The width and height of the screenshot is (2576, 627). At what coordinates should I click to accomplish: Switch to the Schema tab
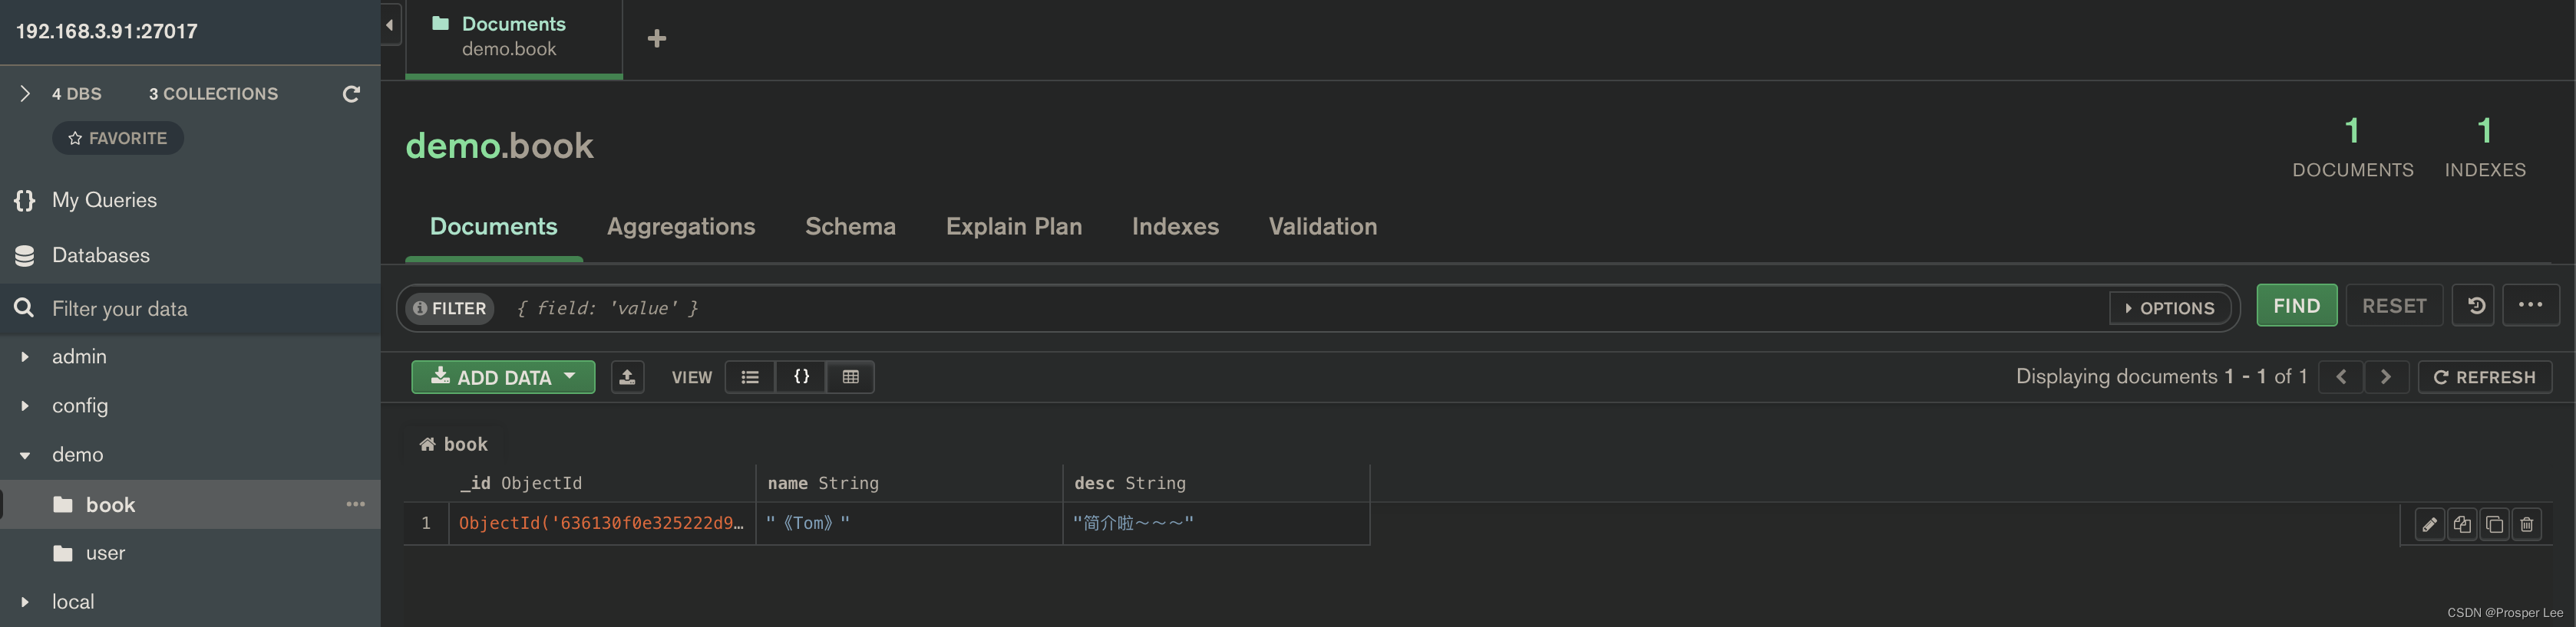coord(850,227)
